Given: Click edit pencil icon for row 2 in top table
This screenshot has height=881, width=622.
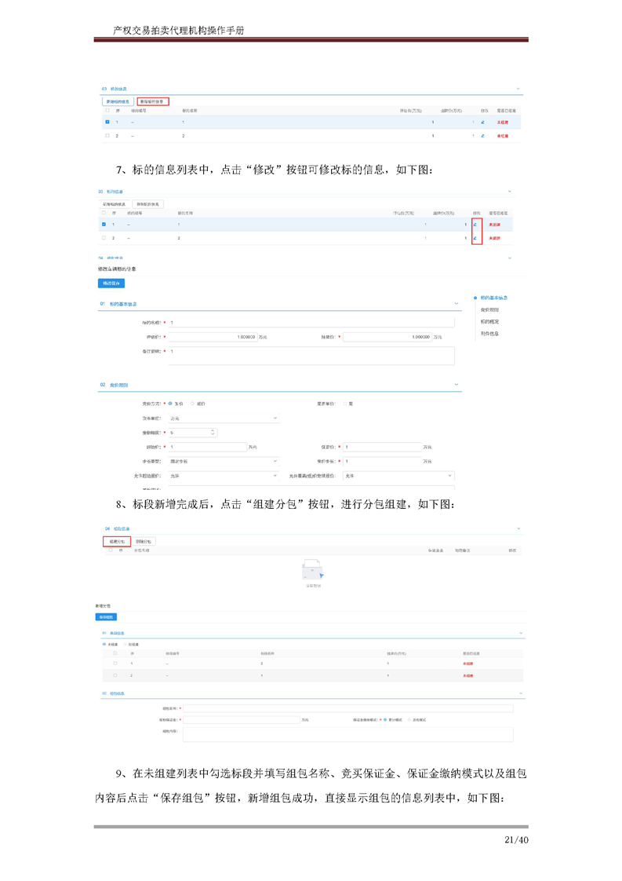Looking at the screenshot, I should click(x=483, y=136).
